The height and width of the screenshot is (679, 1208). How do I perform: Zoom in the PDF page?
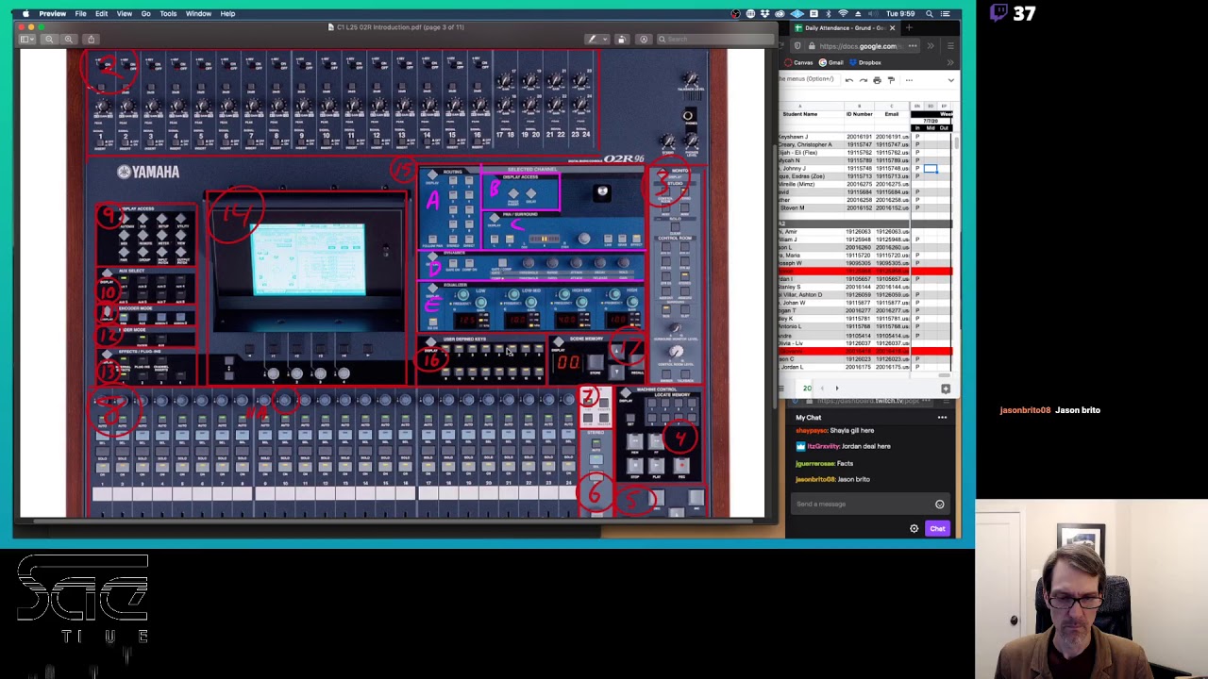pyautogui.click(x=69, y=40)
